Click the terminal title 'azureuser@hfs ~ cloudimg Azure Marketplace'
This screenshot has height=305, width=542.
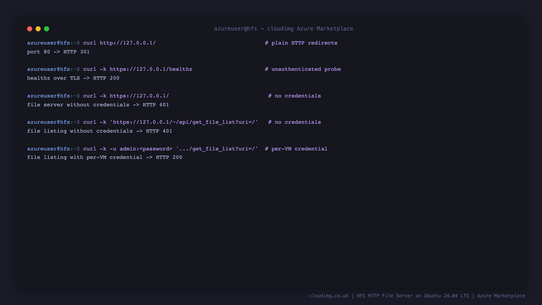pos(284,29)
